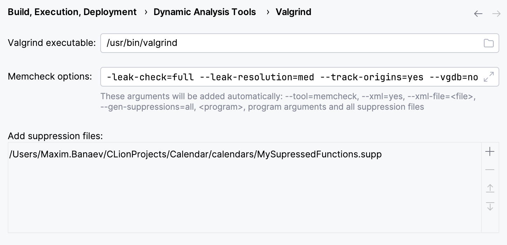Open Build, Execution, Deployment breadcrumb
Image resolution: width=507 pixels, height=245 pixels.
point(72,12)
